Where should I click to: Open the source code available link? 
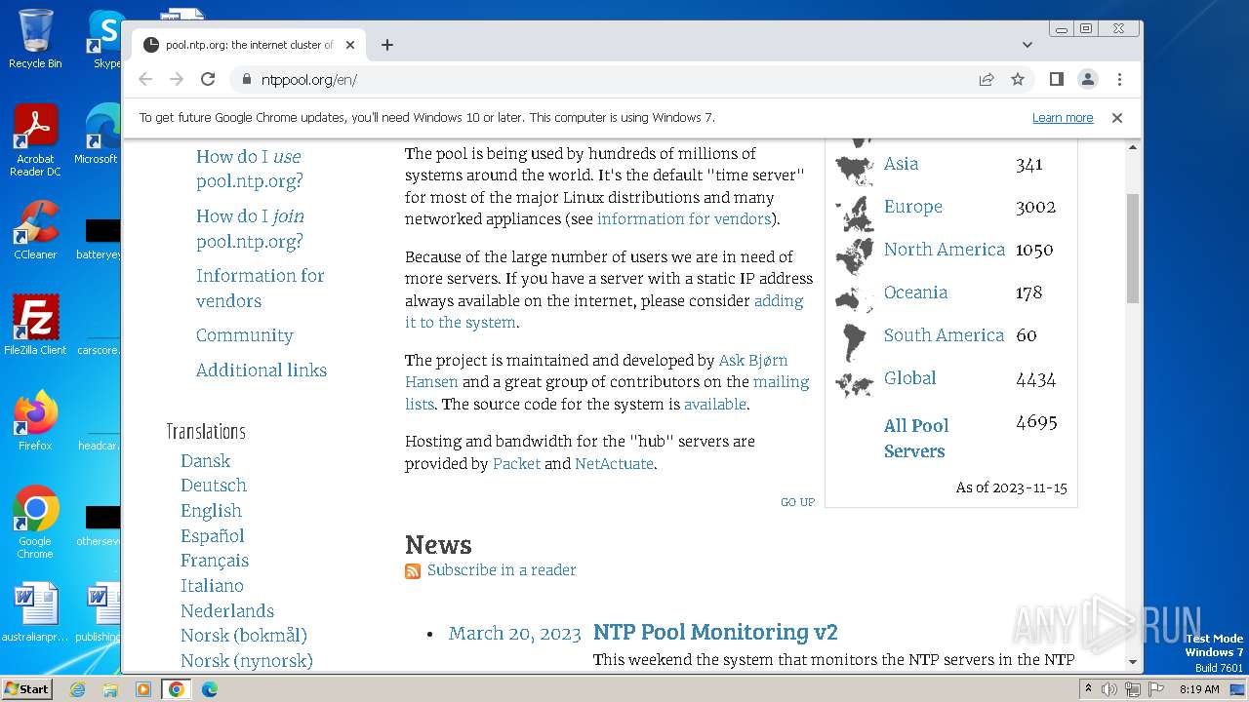point(714,405)
